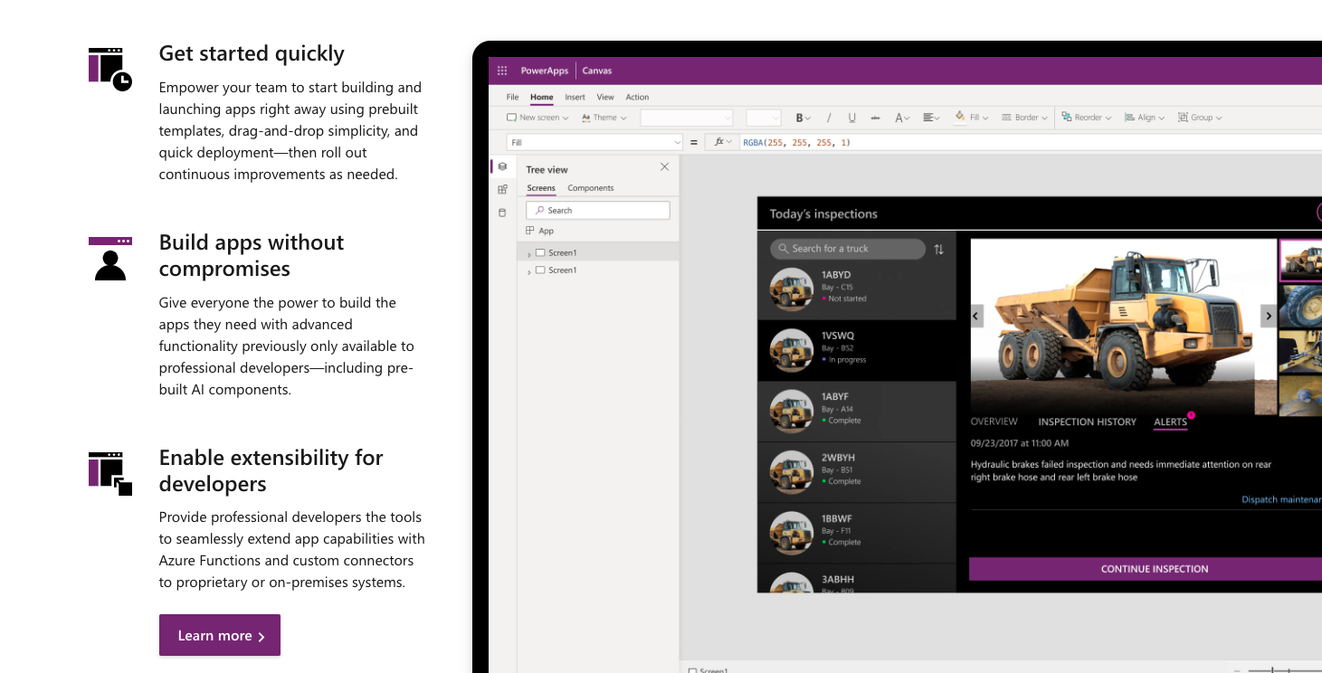Close the Tree view panel

[x=664, y=167]
